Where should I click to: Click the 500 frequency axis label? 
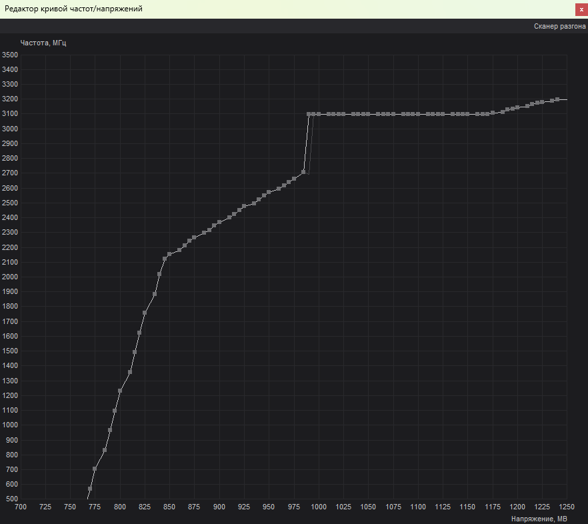click(x=11, y=499)
